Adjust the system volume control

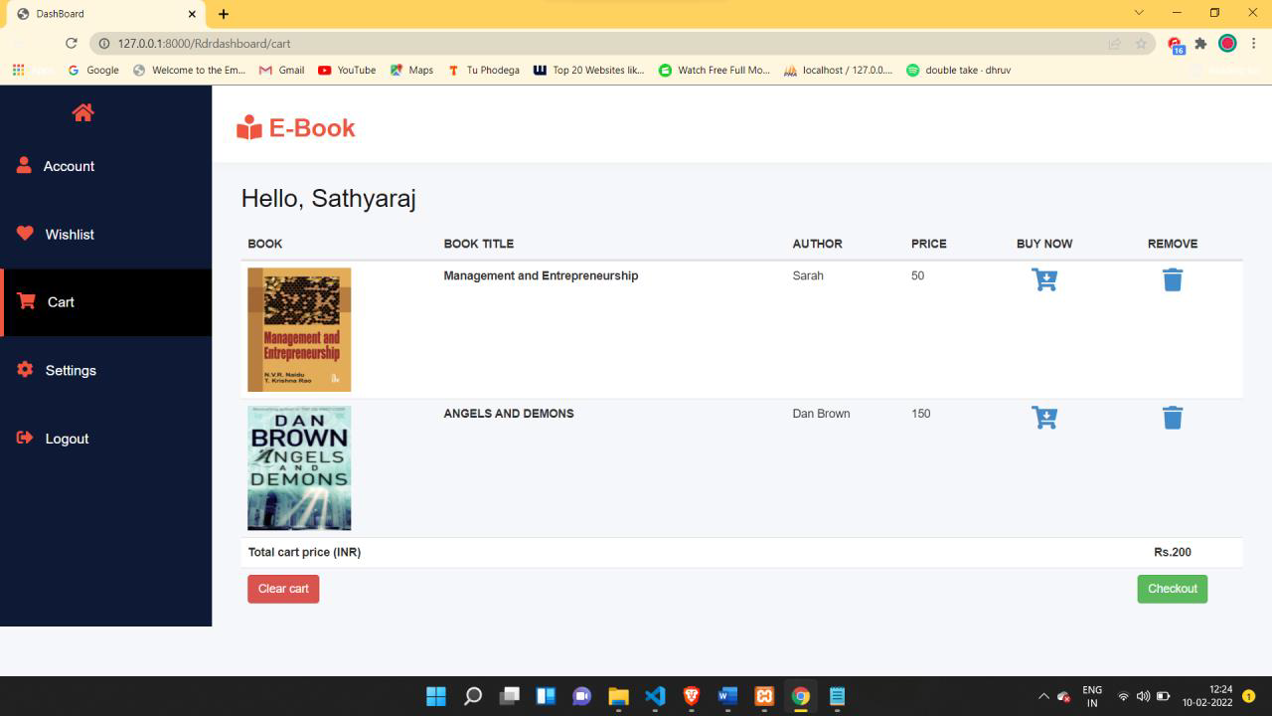tap(1144, 696)
